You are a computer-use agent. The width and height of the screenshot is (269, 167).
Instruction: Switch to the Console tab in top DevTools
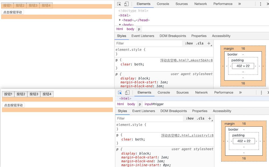click(x=163, y=4)
